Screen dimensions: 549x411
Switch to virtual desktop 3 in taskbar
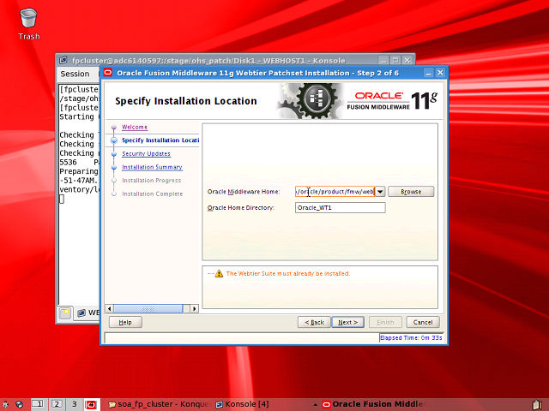coord(75,404)
